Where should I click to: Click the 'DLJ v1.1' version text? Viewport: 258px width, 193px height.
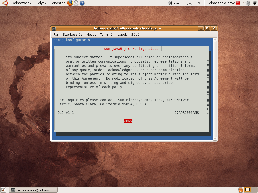point(66,113)
